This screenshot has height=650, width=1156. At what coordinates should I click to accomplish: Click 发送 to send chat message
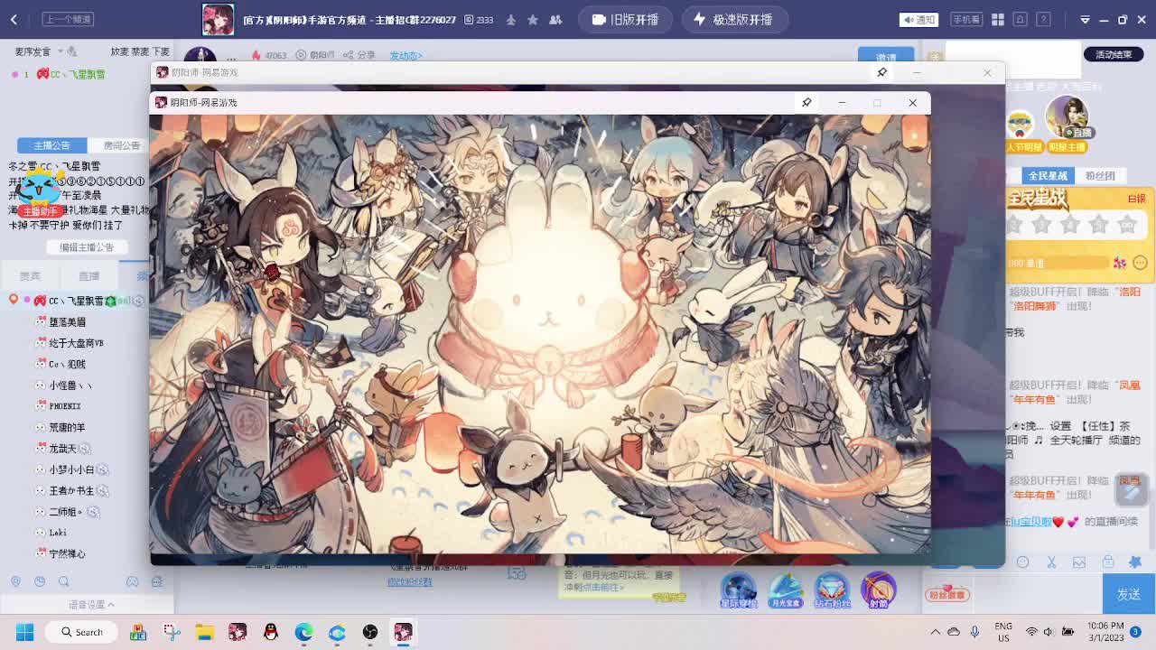(x=1128, y=594)
